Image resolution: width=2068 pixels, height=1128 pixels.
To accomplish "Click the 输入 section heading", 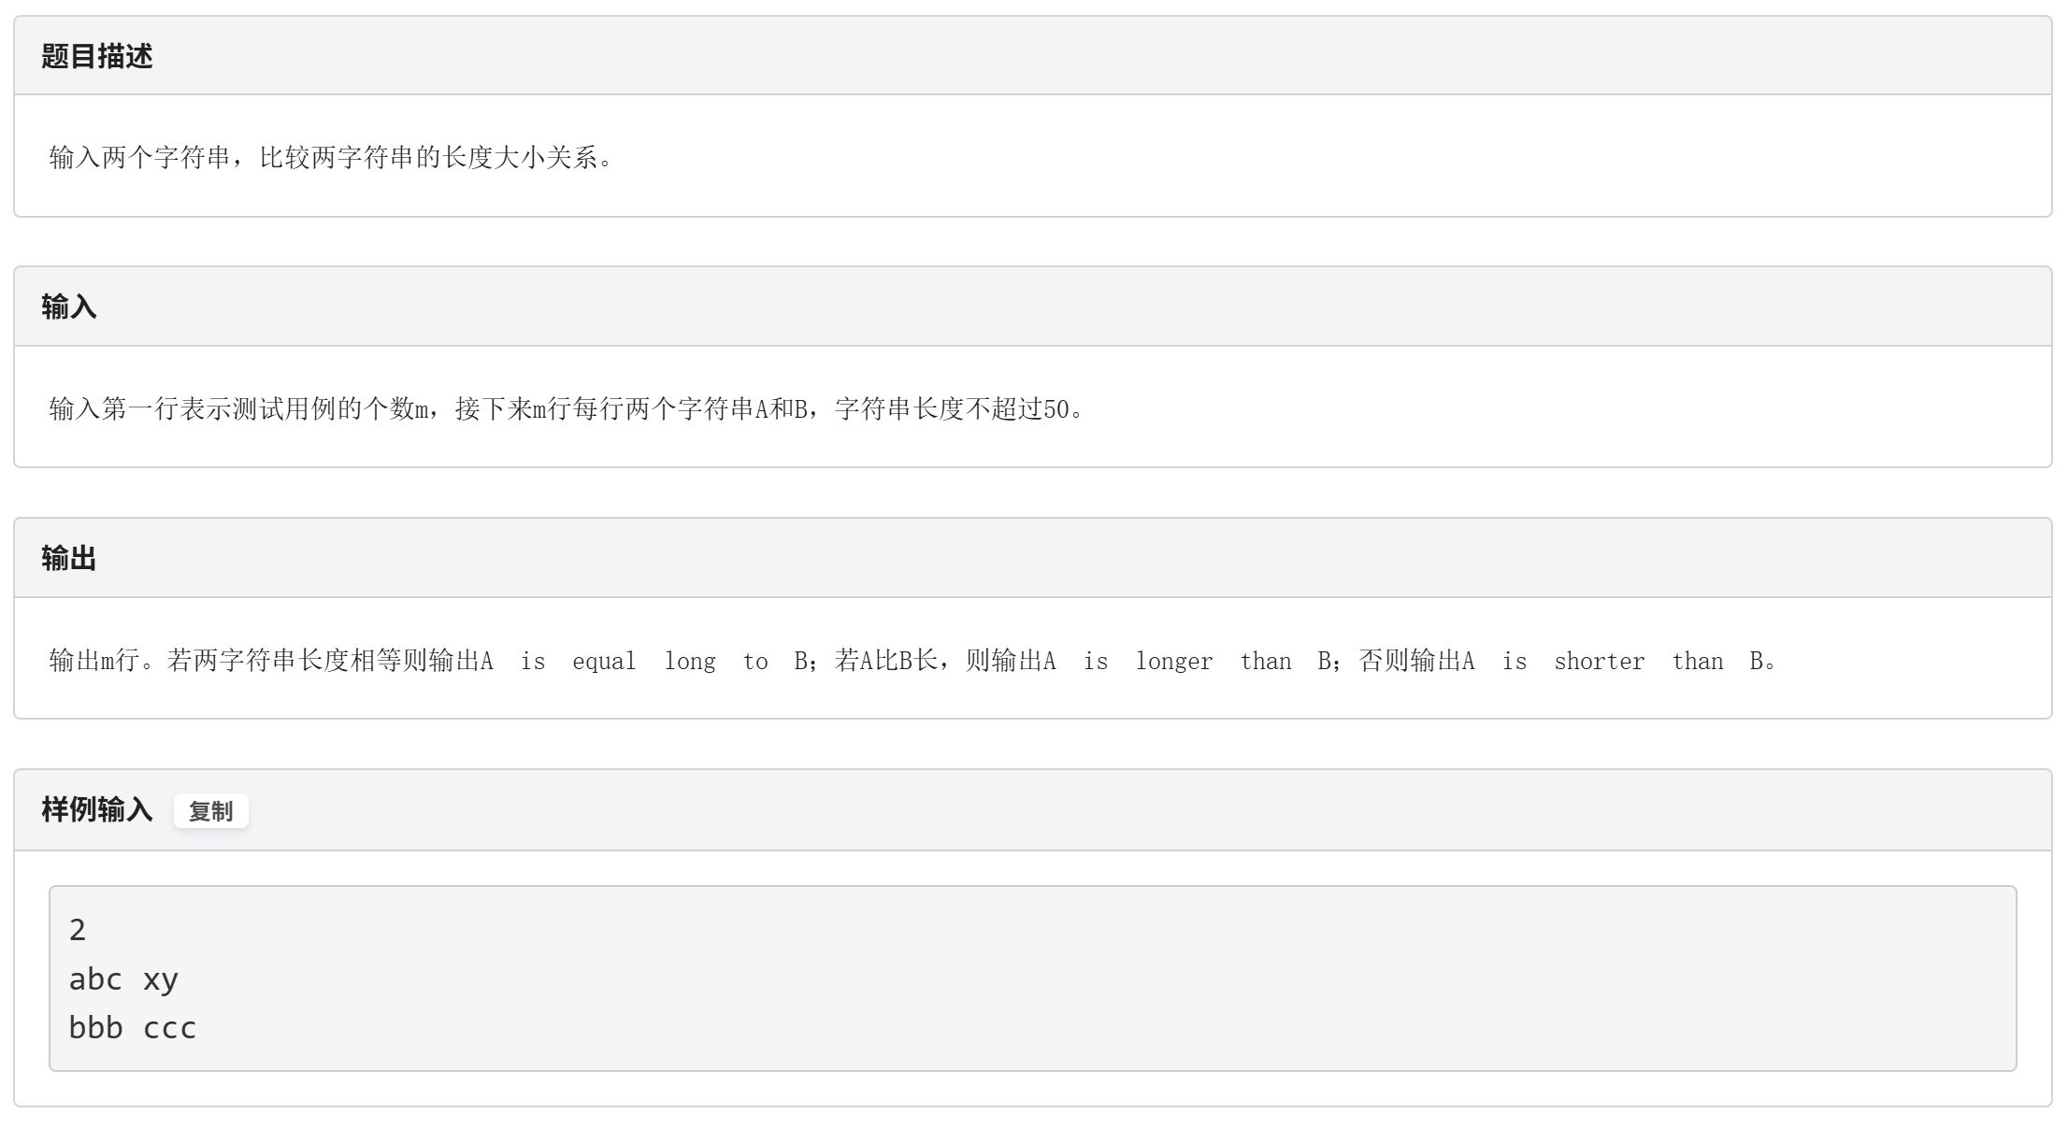I will point(68,307).
